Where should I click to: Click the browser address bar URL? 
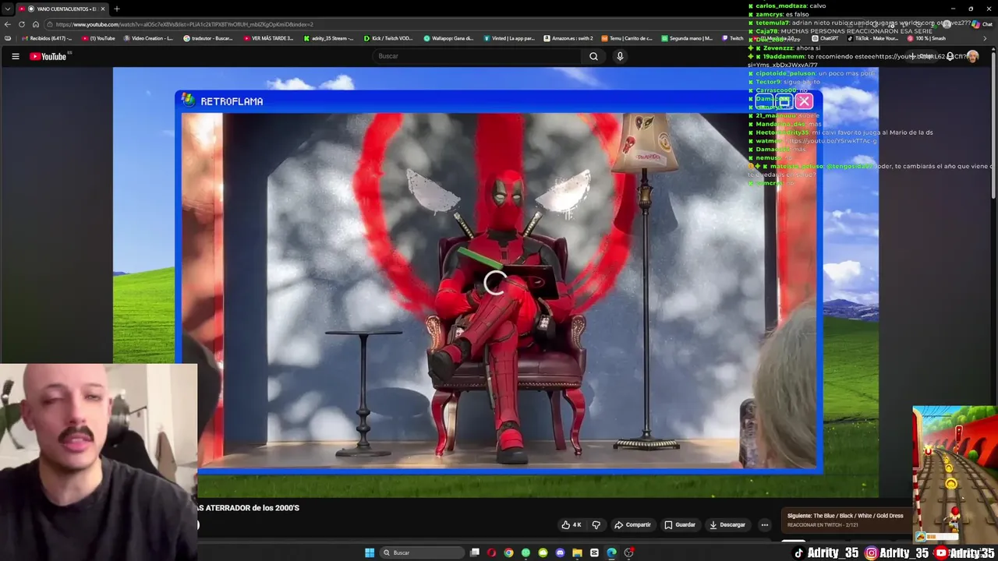point(185,24)
